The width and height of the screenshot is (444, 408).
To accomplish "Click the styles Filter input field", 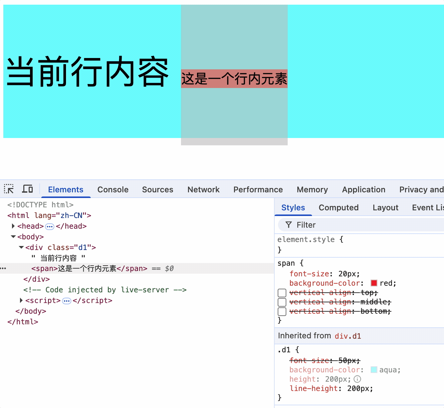I will click(x=361, y=225).
